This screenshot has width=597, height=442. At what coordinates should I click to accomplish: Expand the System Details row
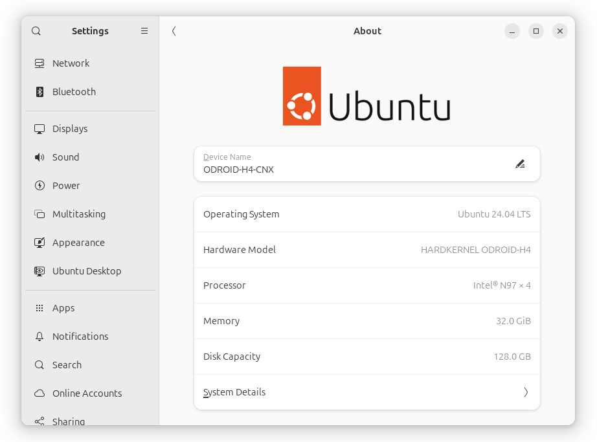[x=367, y=392]
